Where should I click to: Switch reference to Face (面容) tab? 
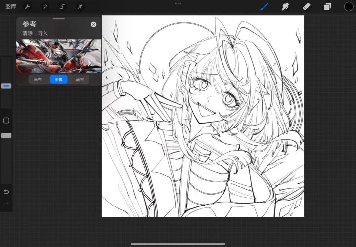pos(80,80)
